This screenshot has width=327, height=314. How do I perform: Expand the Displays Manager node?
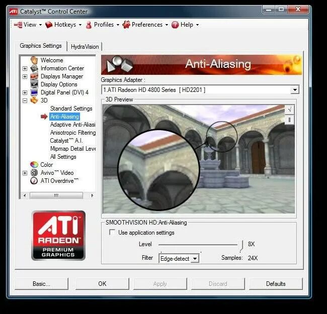pos(25,77)
